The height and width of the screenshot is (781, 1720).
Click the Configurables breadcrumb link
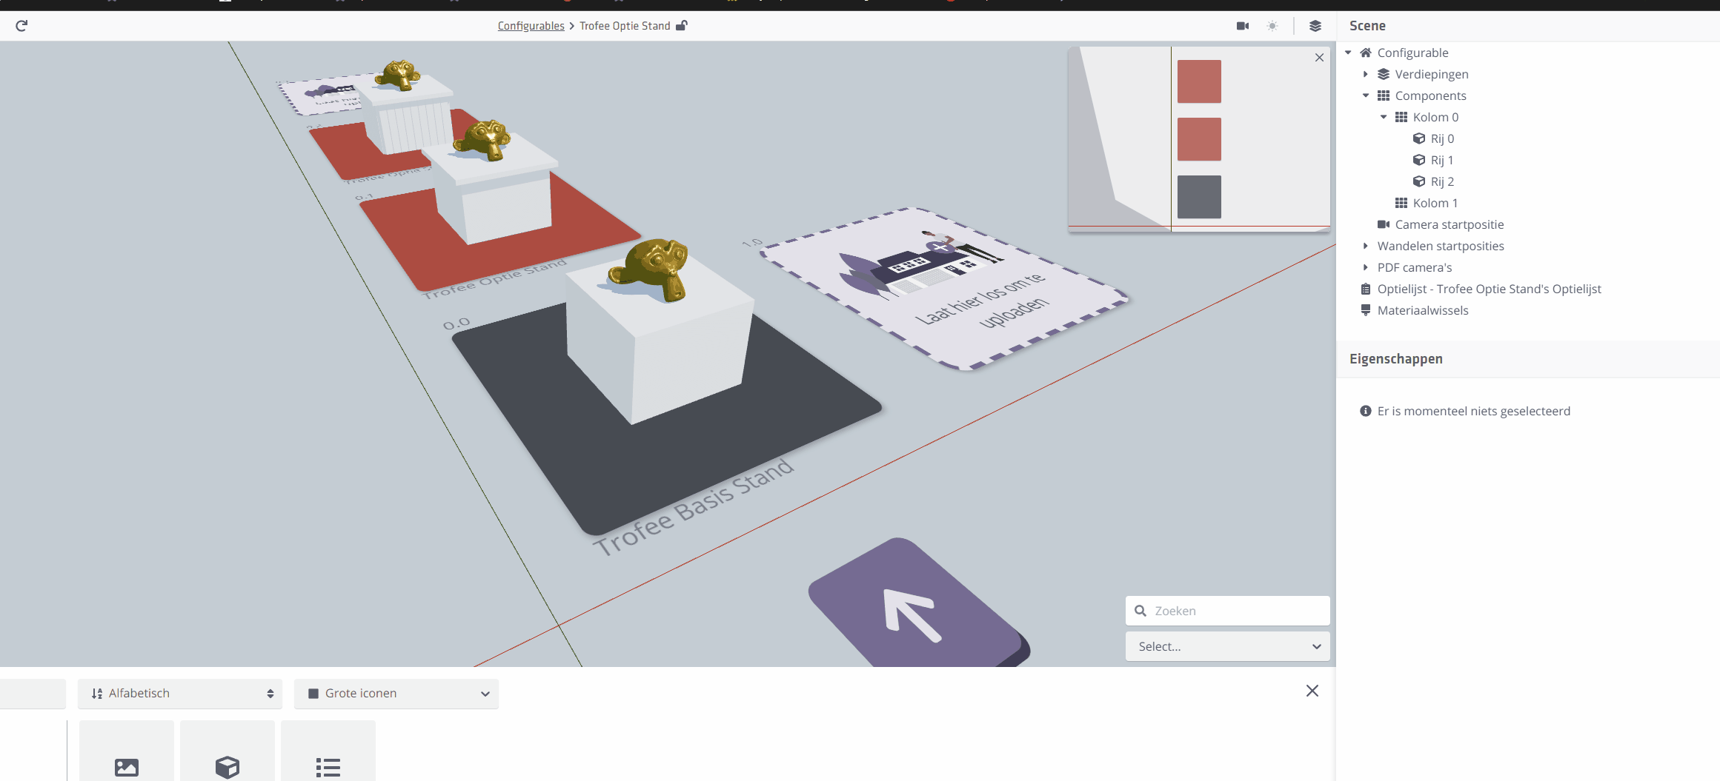531,26
